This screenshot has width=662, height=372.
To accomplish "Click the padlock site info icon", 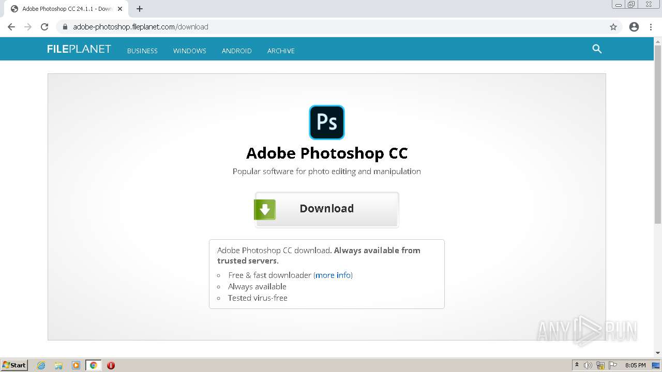I will (x=65, y=27).
